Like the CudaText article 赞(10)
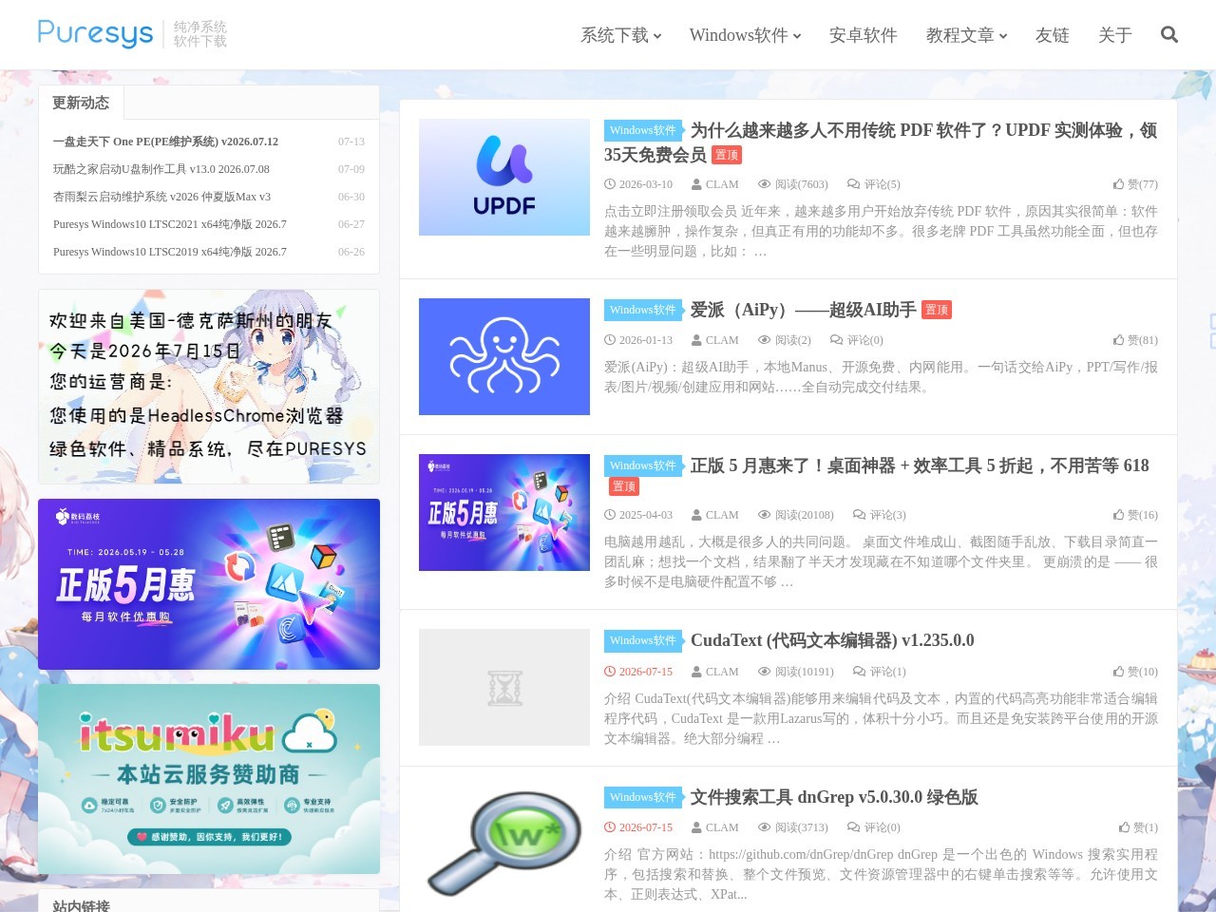 point(1135,672)
